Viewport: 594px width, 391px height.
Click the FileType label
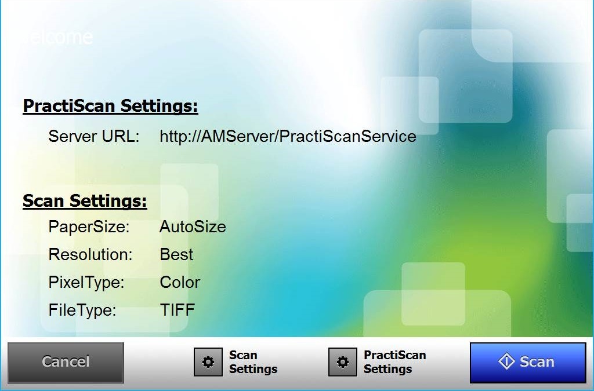82,310
